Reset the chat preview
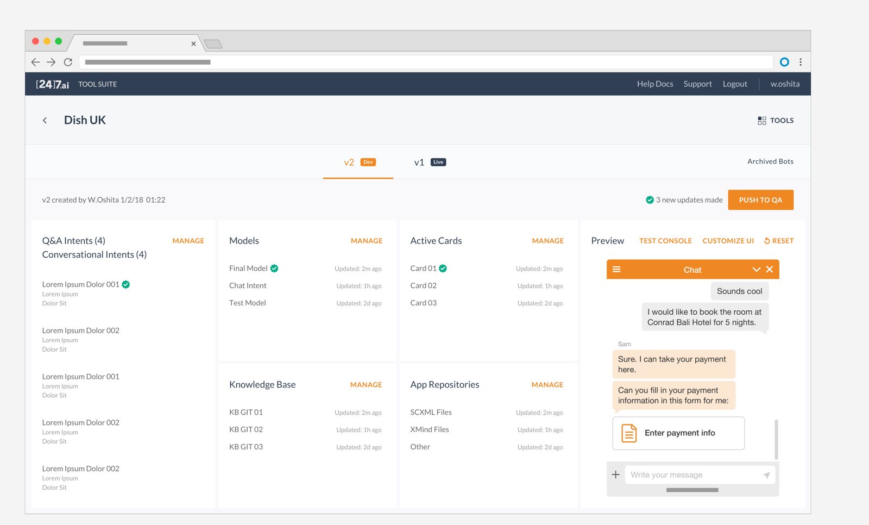This screenshot has height=525, width=869. 779,241
